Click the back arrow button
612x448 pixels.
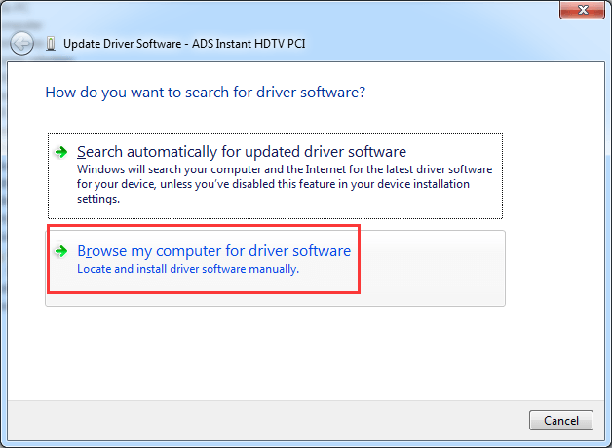coord(21,44)
